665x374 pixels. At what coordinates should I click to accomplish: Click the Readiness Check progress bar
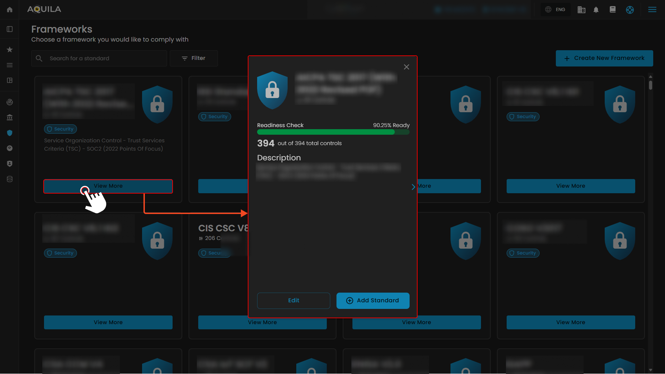[333, 132]
